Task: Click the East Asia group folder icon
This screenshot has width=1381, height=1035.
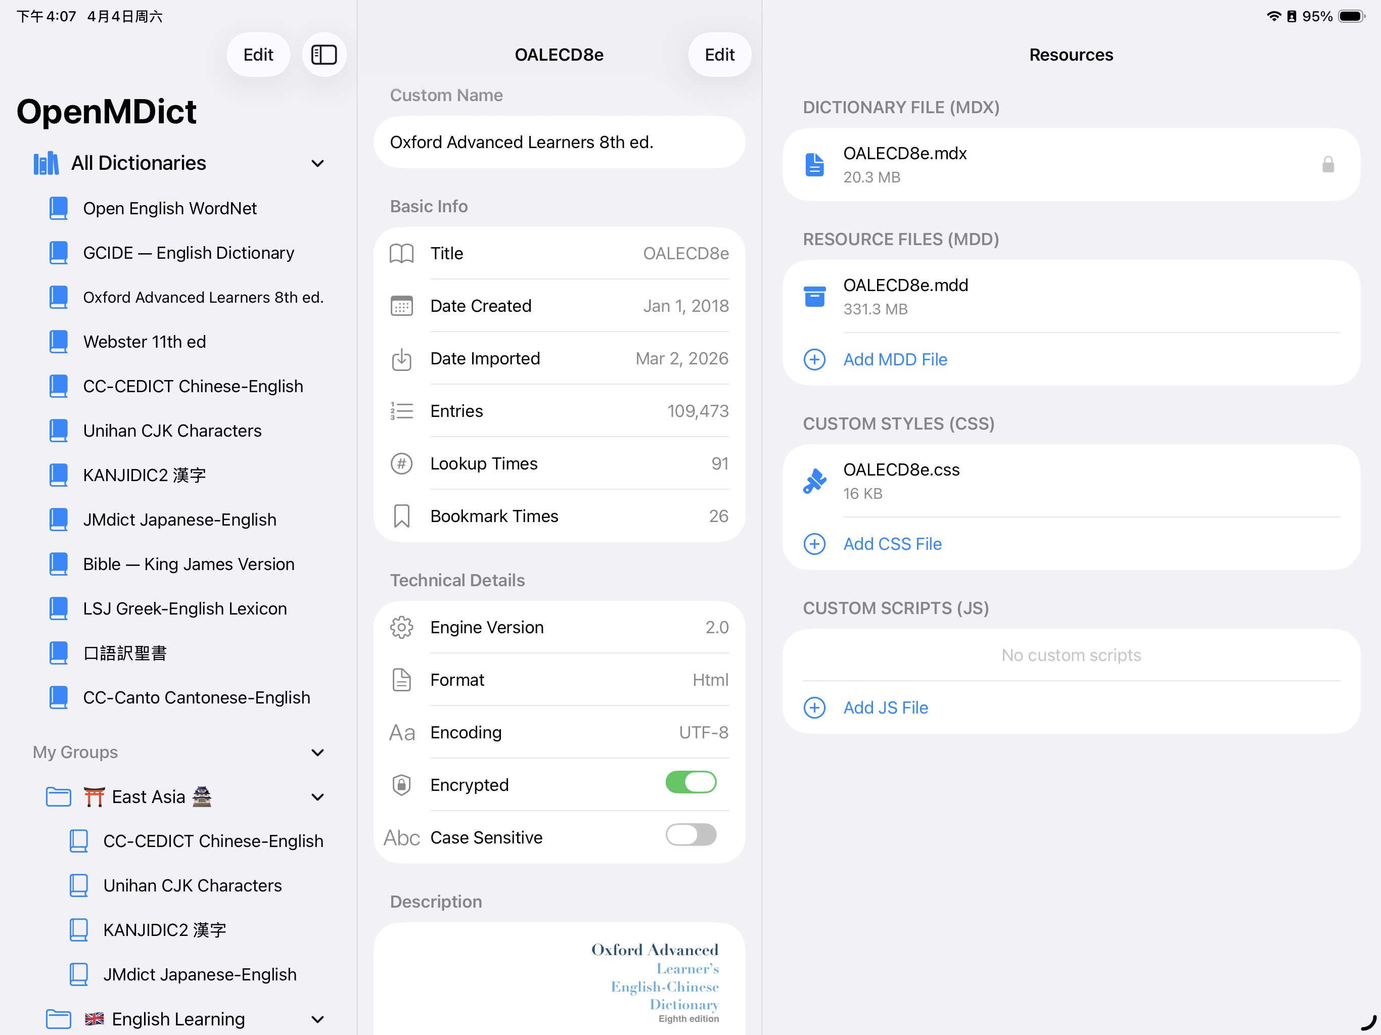Action: (59, 796)
